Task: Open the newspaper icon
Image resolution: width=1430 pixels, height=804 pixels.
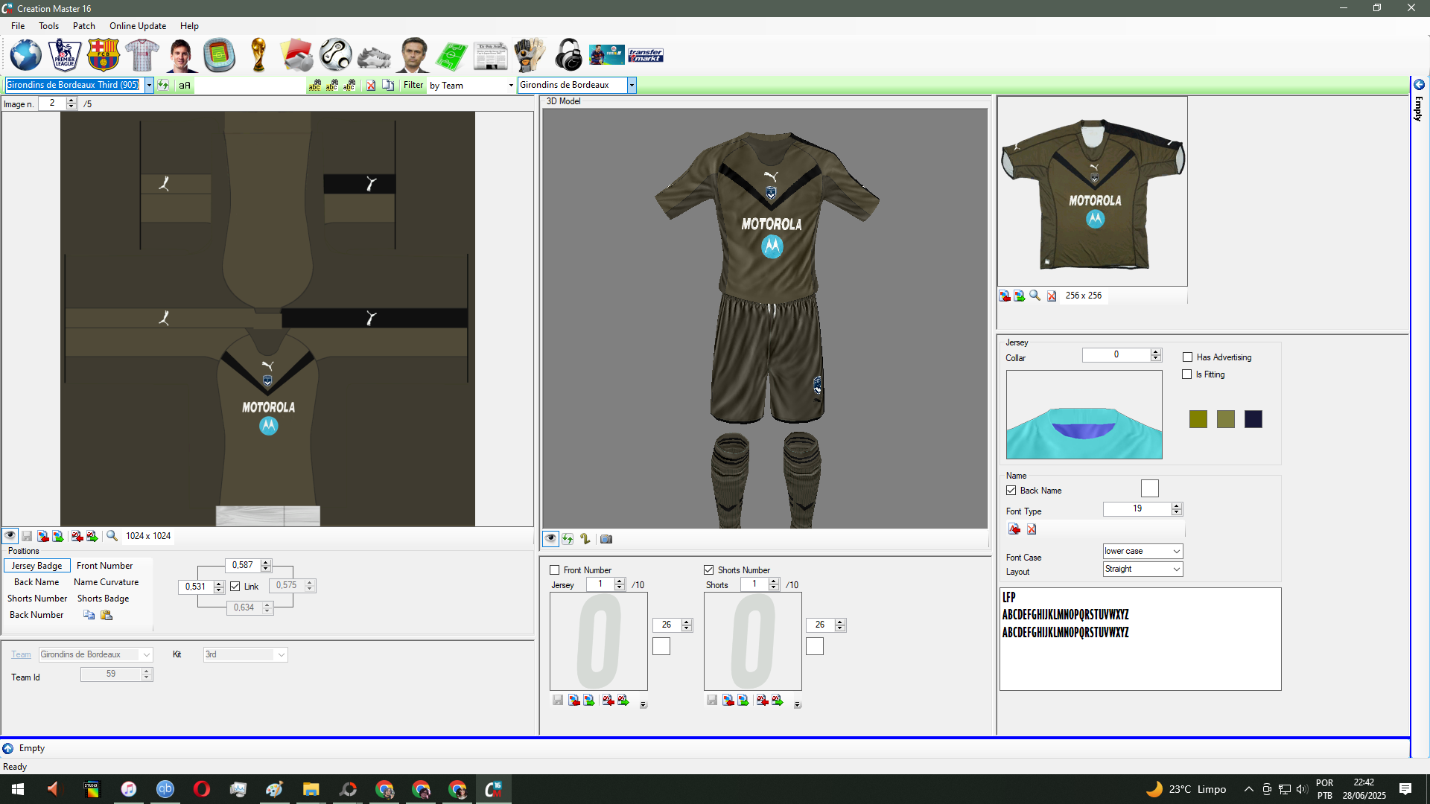Action: [x=491, y=55]
